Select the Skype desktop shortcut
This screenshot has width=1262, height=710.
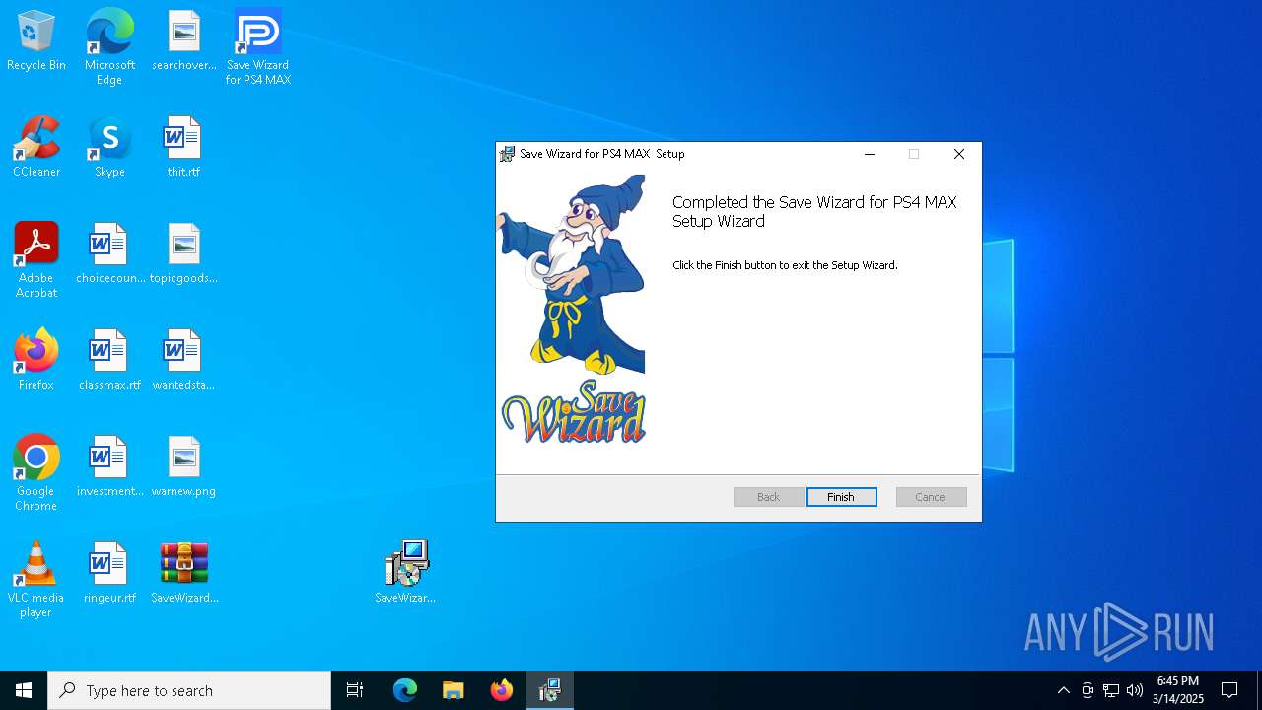coord(109,148)
